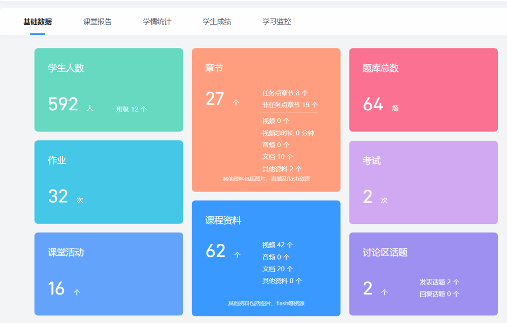Open the 学习监控 tab

click(x=277, y=22)
